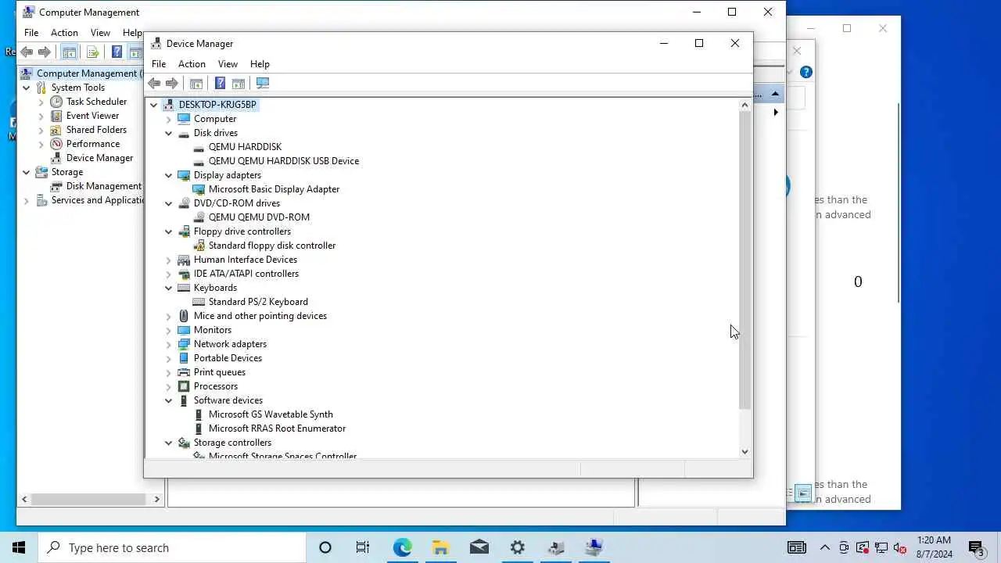The width and height of the screenshot is (1001, 563).
Task: Click Show/Hide Action Pane in Device Manager toolbar
Action: 239,83
